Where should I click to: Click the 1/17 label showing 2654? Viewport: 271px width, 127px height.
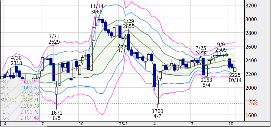123,46
